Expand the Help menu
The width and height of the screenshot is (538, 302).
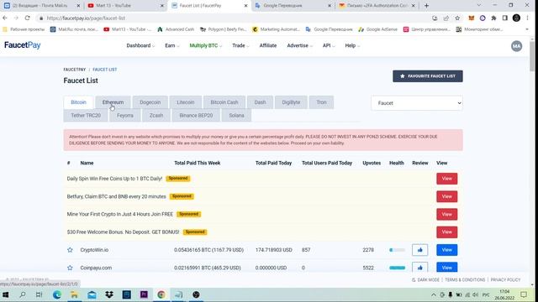pyautogui.click(x=352, y=45)
